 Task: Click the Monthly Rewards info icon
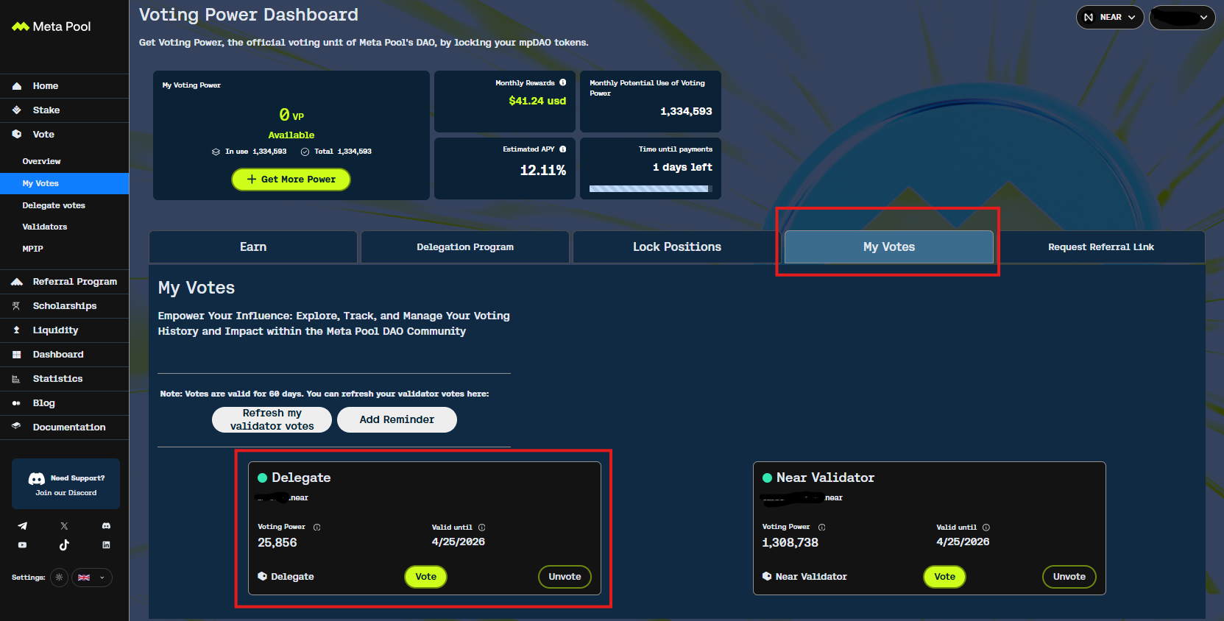[x=563, y=83]
